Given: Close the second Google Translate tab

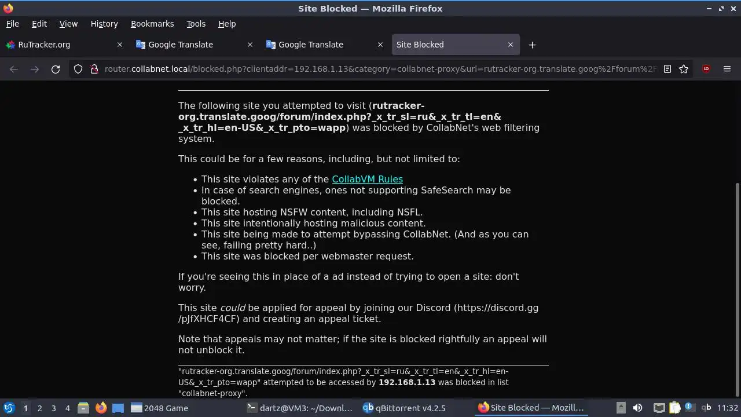Looking at the screenshot, I should [380, 45].
